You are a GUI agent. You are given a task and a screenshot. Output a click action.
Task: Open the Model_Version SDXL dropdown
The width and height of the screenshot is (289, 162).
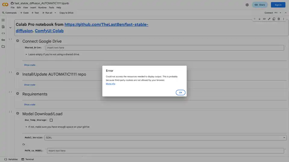click(165, 138)
